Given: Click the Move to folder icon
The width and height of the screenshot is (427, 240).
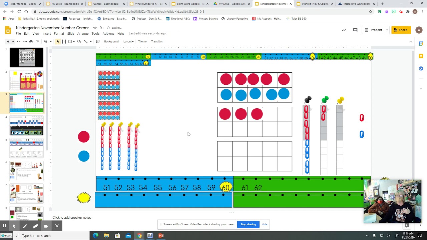Looking at the screenshot, I should click(x=101, y=28).
